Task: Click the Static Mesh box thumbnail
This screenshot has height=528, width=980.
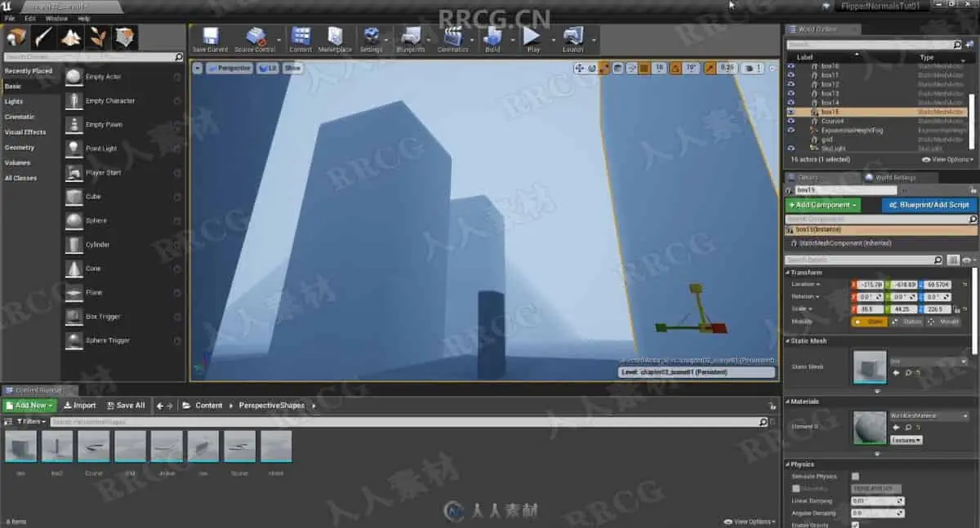Action: click(869, 366)
